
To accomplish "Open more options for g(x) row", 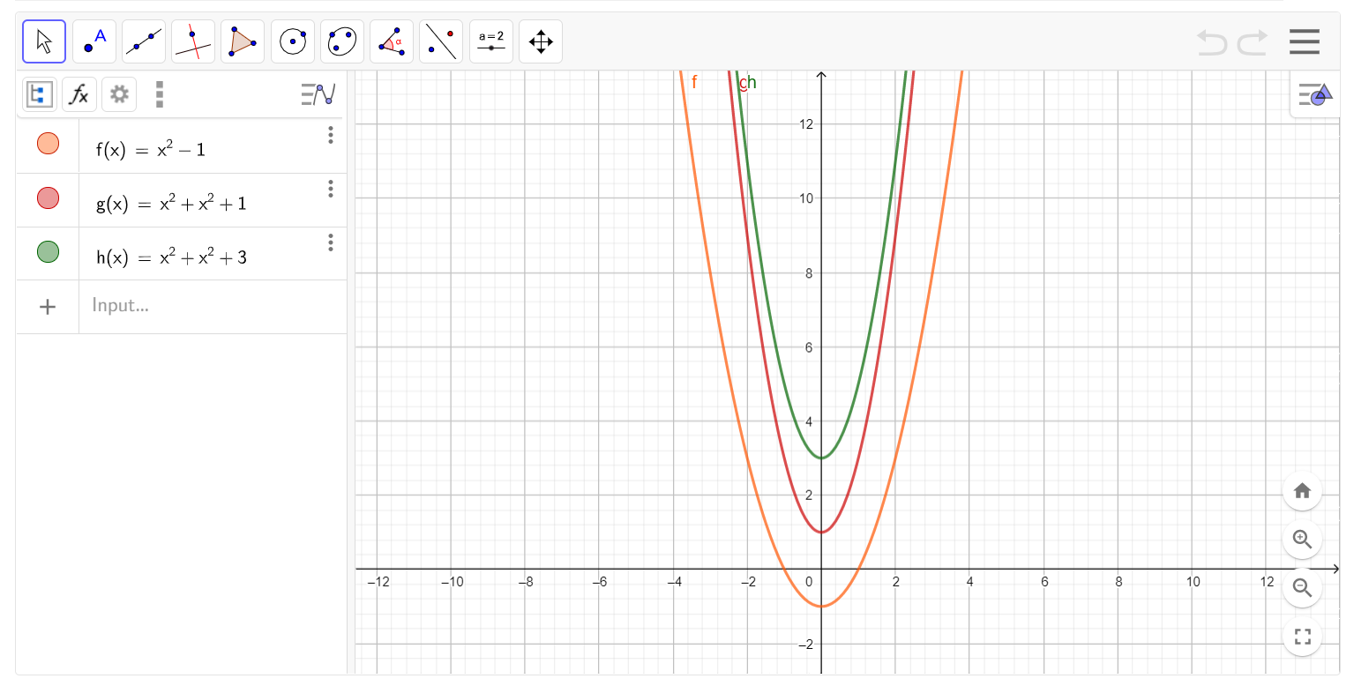I will pos(331,189).
